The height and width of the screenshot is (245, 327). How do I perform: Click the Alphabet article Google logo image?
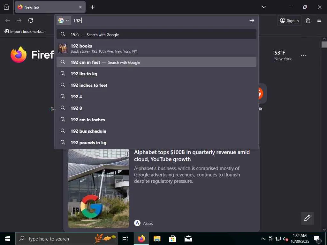[99, 189]
